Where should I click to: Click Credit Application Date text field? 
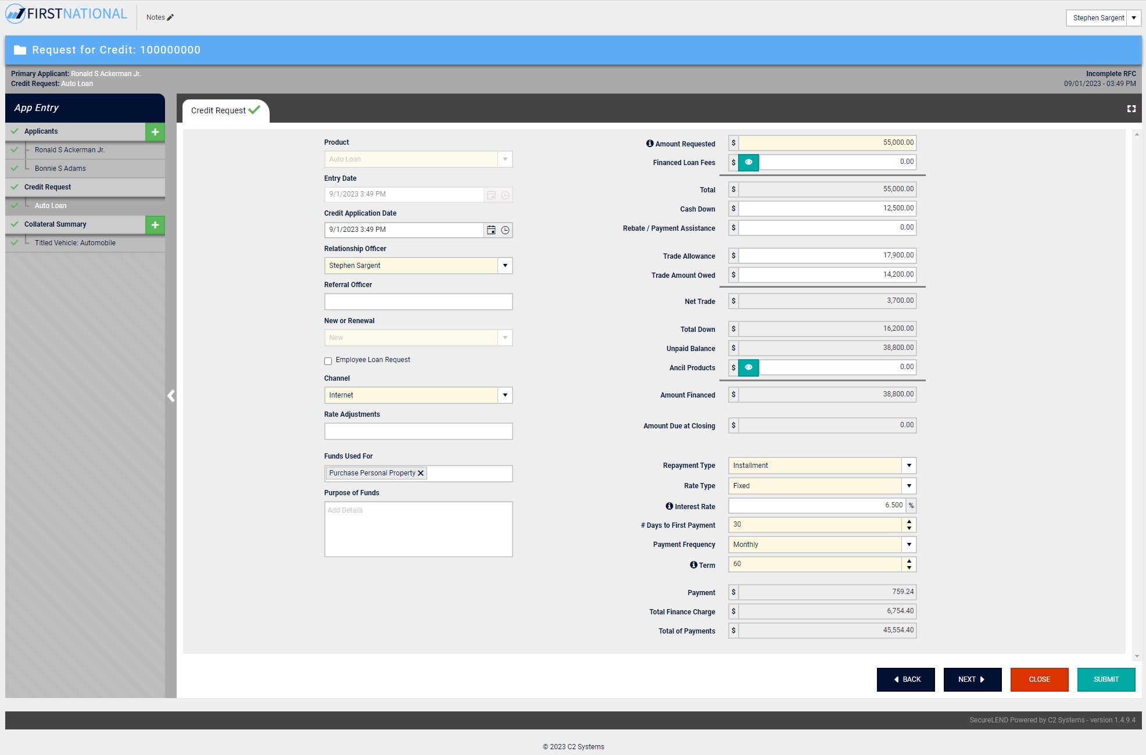(404, 230)
